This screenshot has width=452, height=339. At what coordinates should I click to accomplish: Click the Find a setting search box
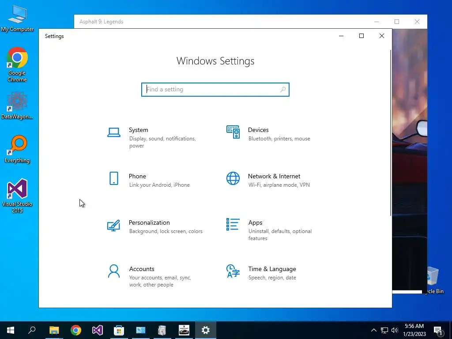[215, 89]
